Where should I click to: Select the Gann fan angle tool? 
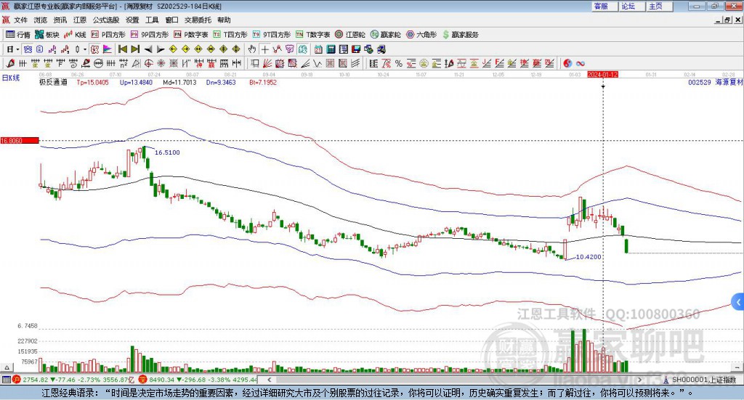pyautogui.click(x=267, y=63)
